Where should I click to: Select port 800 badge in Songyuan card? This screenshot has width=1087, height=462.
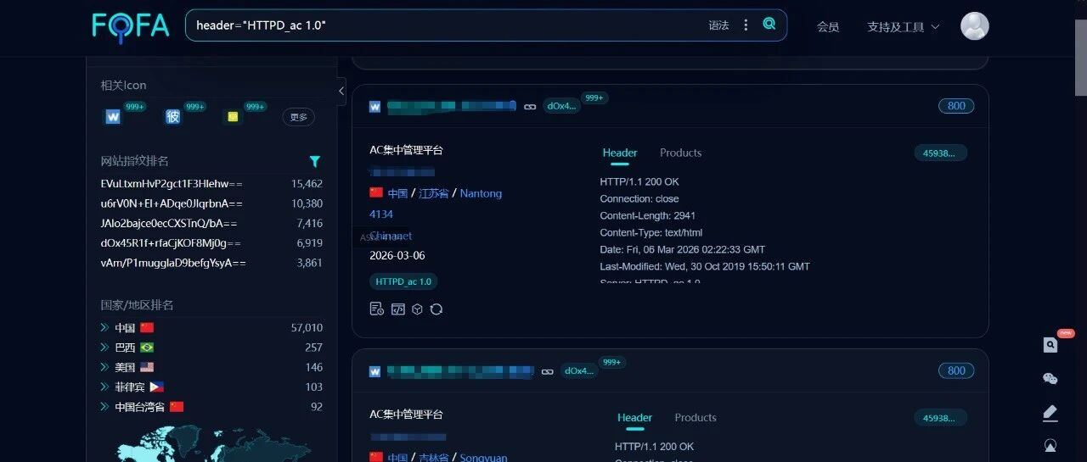click(956, 370)
